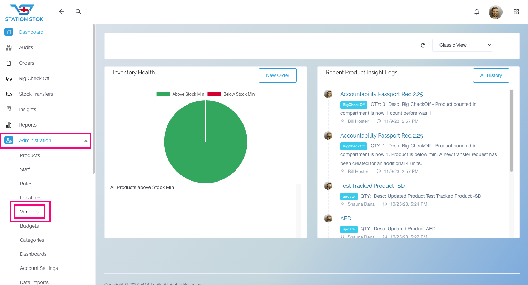Toggle Below Stock Min legend item
This screenshot has width=528, height=285.
[x=231, y=94]
